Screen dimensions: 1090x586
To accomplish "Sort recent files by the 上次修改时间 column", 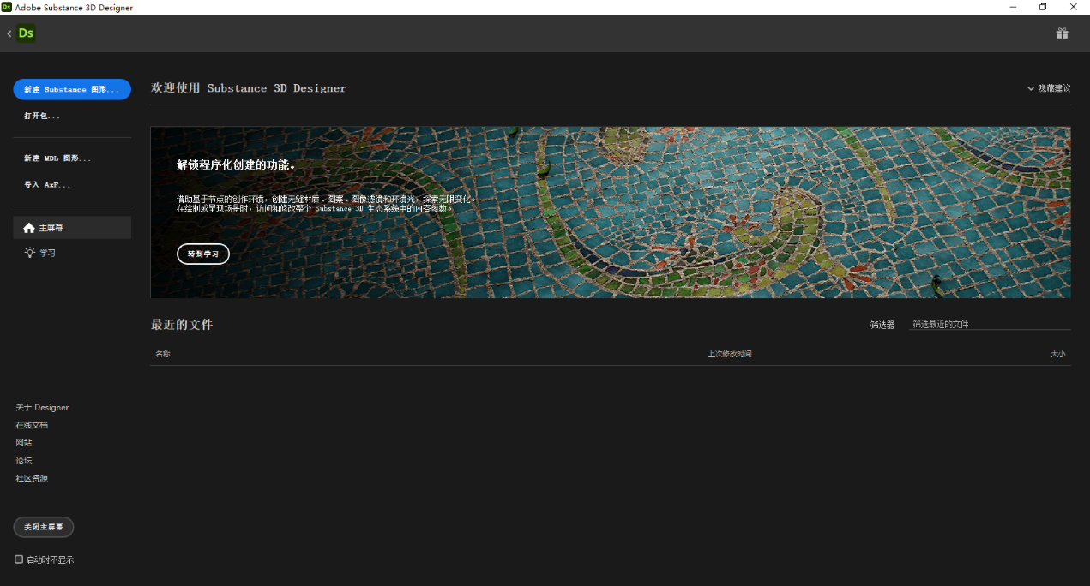I will click(x=729, y=354).
